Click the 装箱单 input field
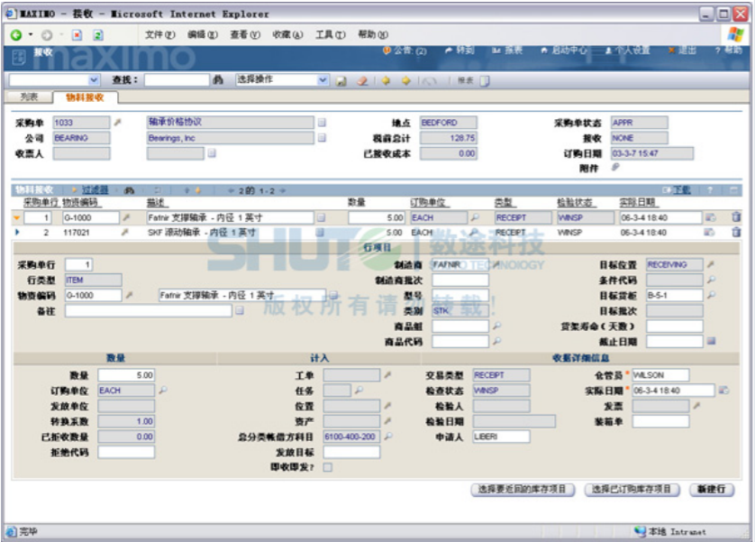755x542 pixels. tap(660, 421)
